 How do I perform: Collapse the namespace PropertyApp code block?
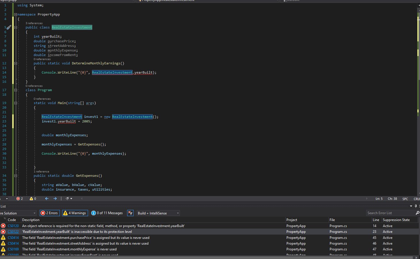pyautogui.click(x=16, y=14)
